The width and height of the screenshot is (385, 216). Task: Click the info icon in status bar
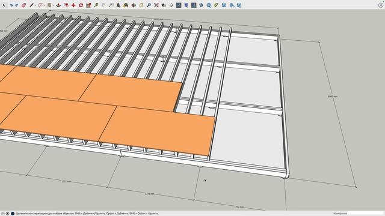(x=8, y=214)
